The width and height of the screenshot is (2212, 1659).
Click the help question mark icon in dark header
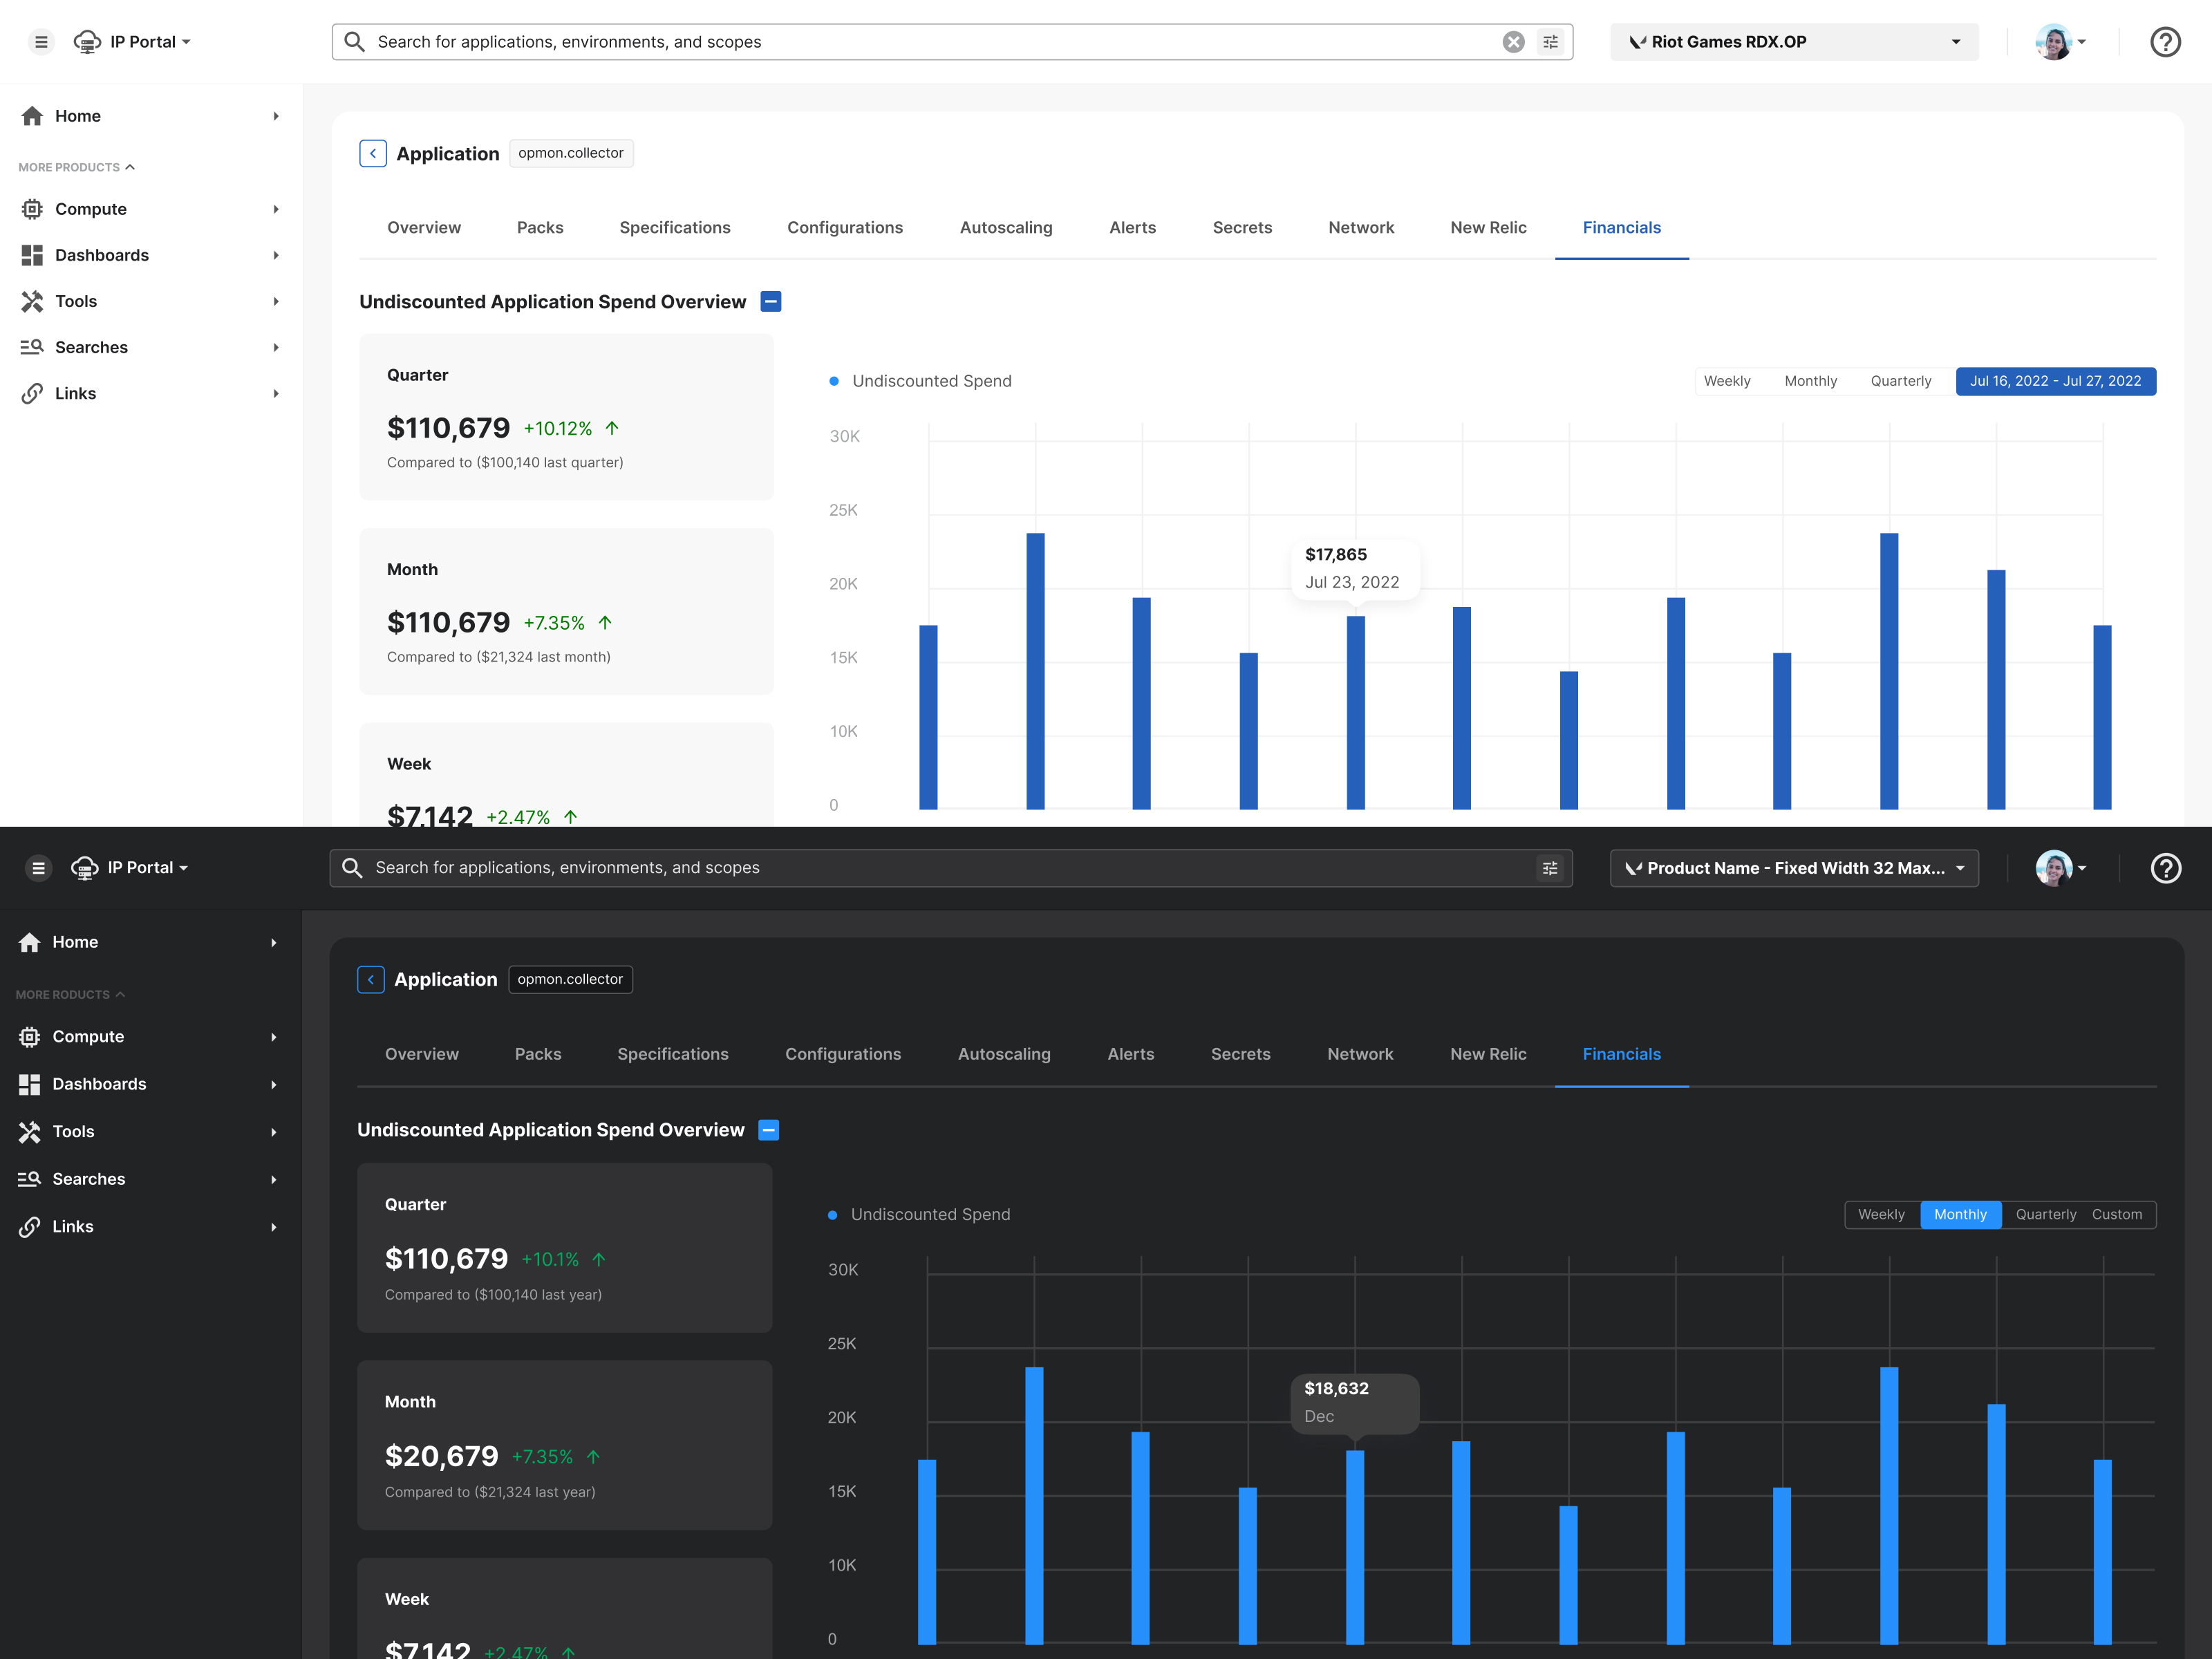pyautogui.click(x=2165, y=868)
